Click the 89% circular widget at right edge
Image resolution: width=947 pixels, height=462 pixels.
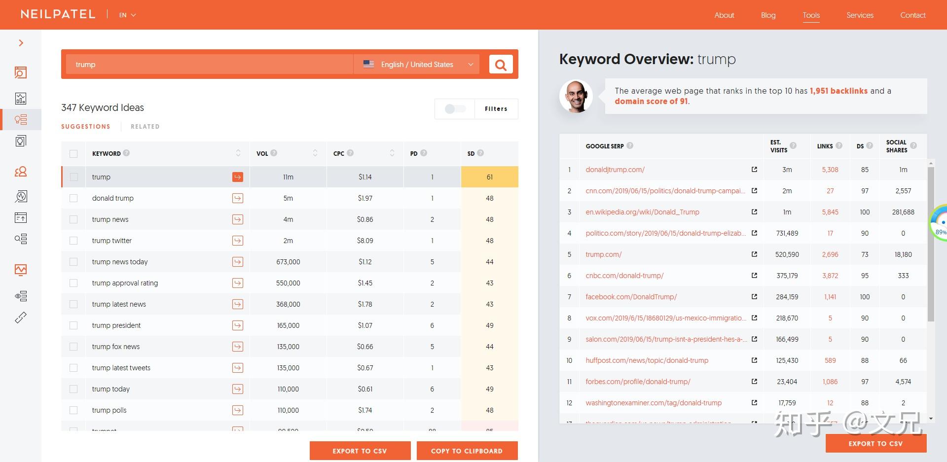click(x=939, y=223)
